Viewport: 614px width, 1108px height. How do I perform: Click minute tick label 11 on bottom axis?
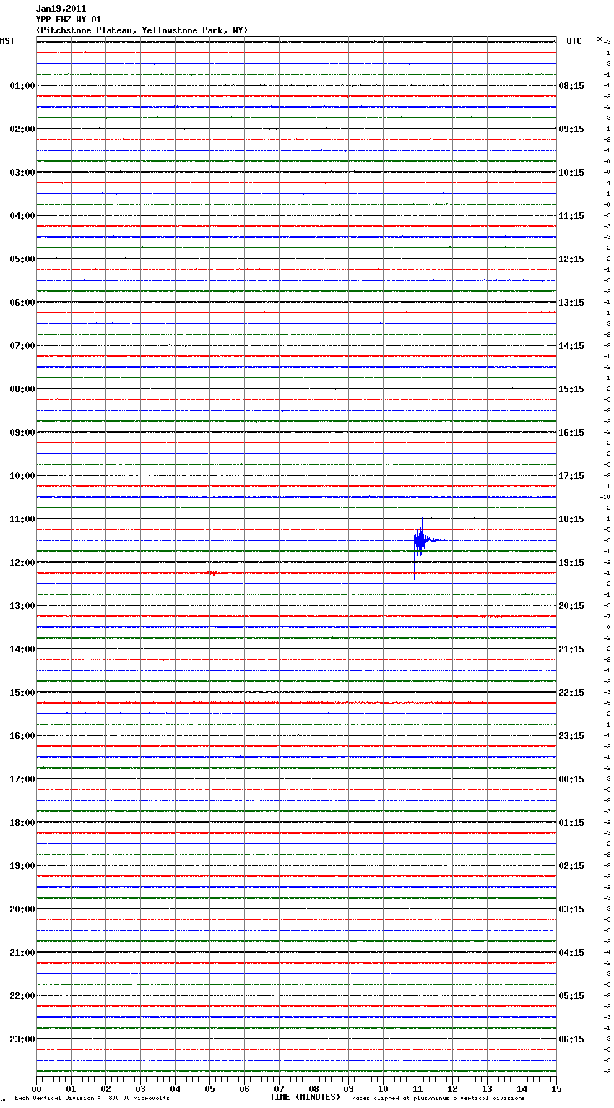pyautogui.click(x=418, y=1089)
